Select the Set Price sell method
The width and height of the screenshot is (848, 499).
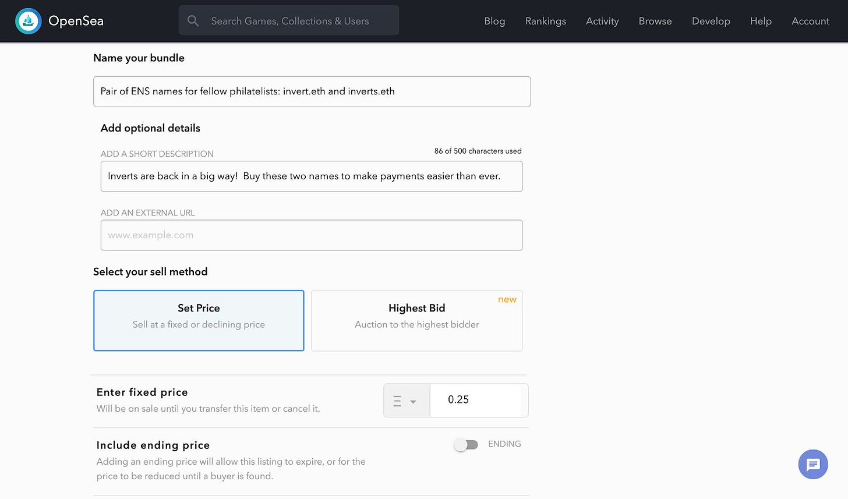click(199, 320)
